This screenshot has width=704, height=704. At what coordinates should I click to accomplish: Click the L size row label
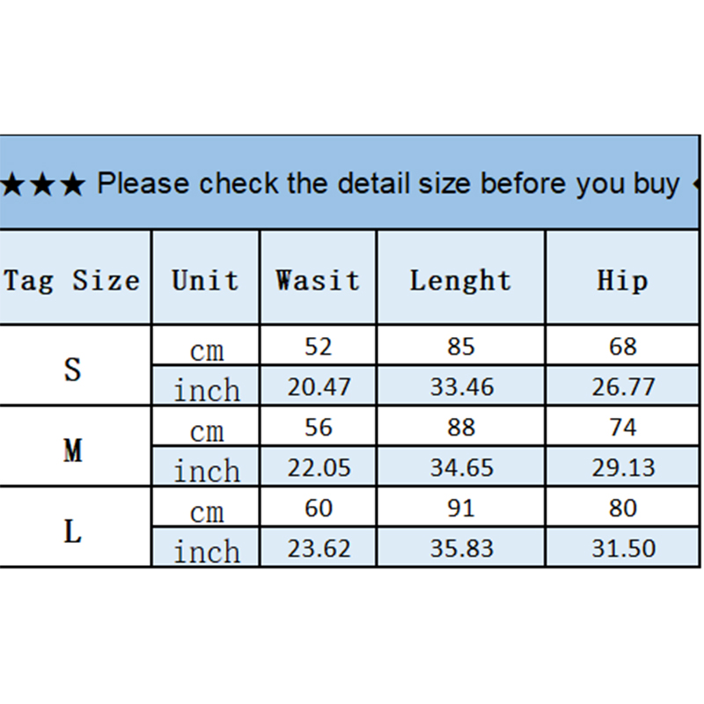coord(72,531)
